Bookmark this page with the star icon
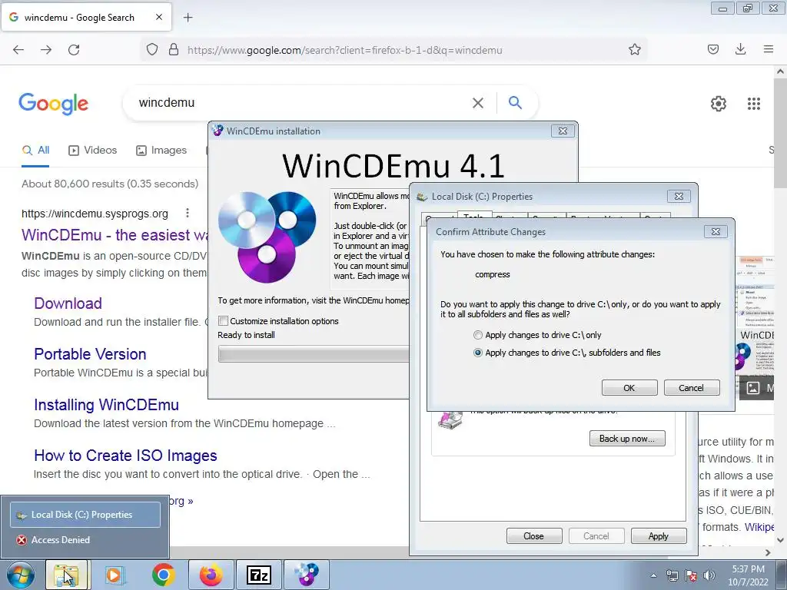 click(x=634, y=49)
